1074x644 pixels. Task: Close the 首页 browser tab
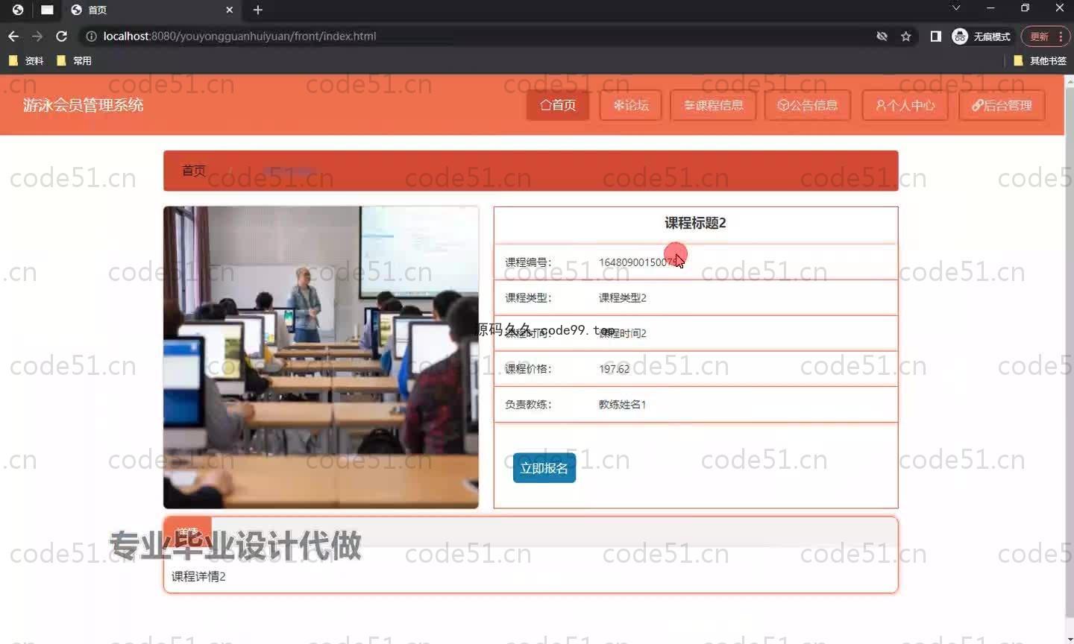click(x=229, y=10)
